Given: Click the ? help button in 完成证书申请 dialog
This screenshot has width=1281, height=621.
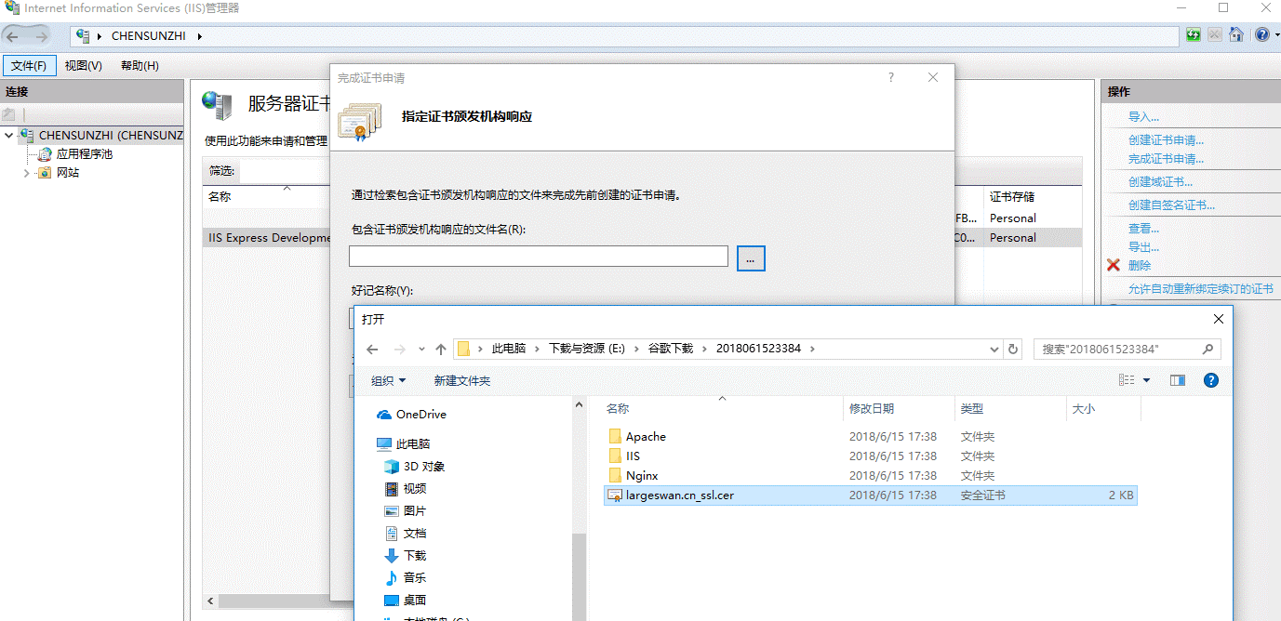Looking at the screenshot, I should point(890,78).
